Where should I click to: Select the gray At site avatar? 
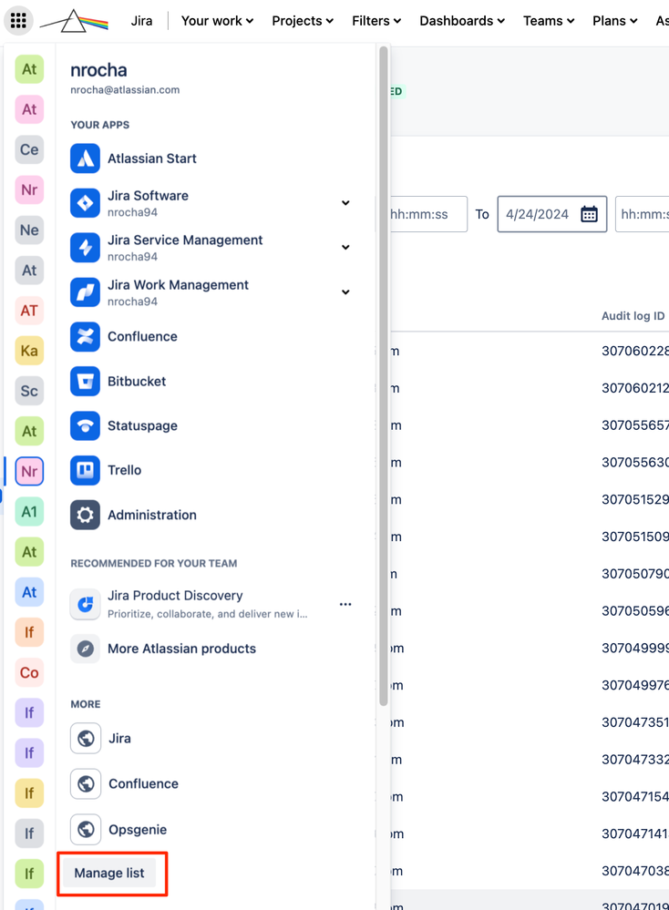[29, 271]
